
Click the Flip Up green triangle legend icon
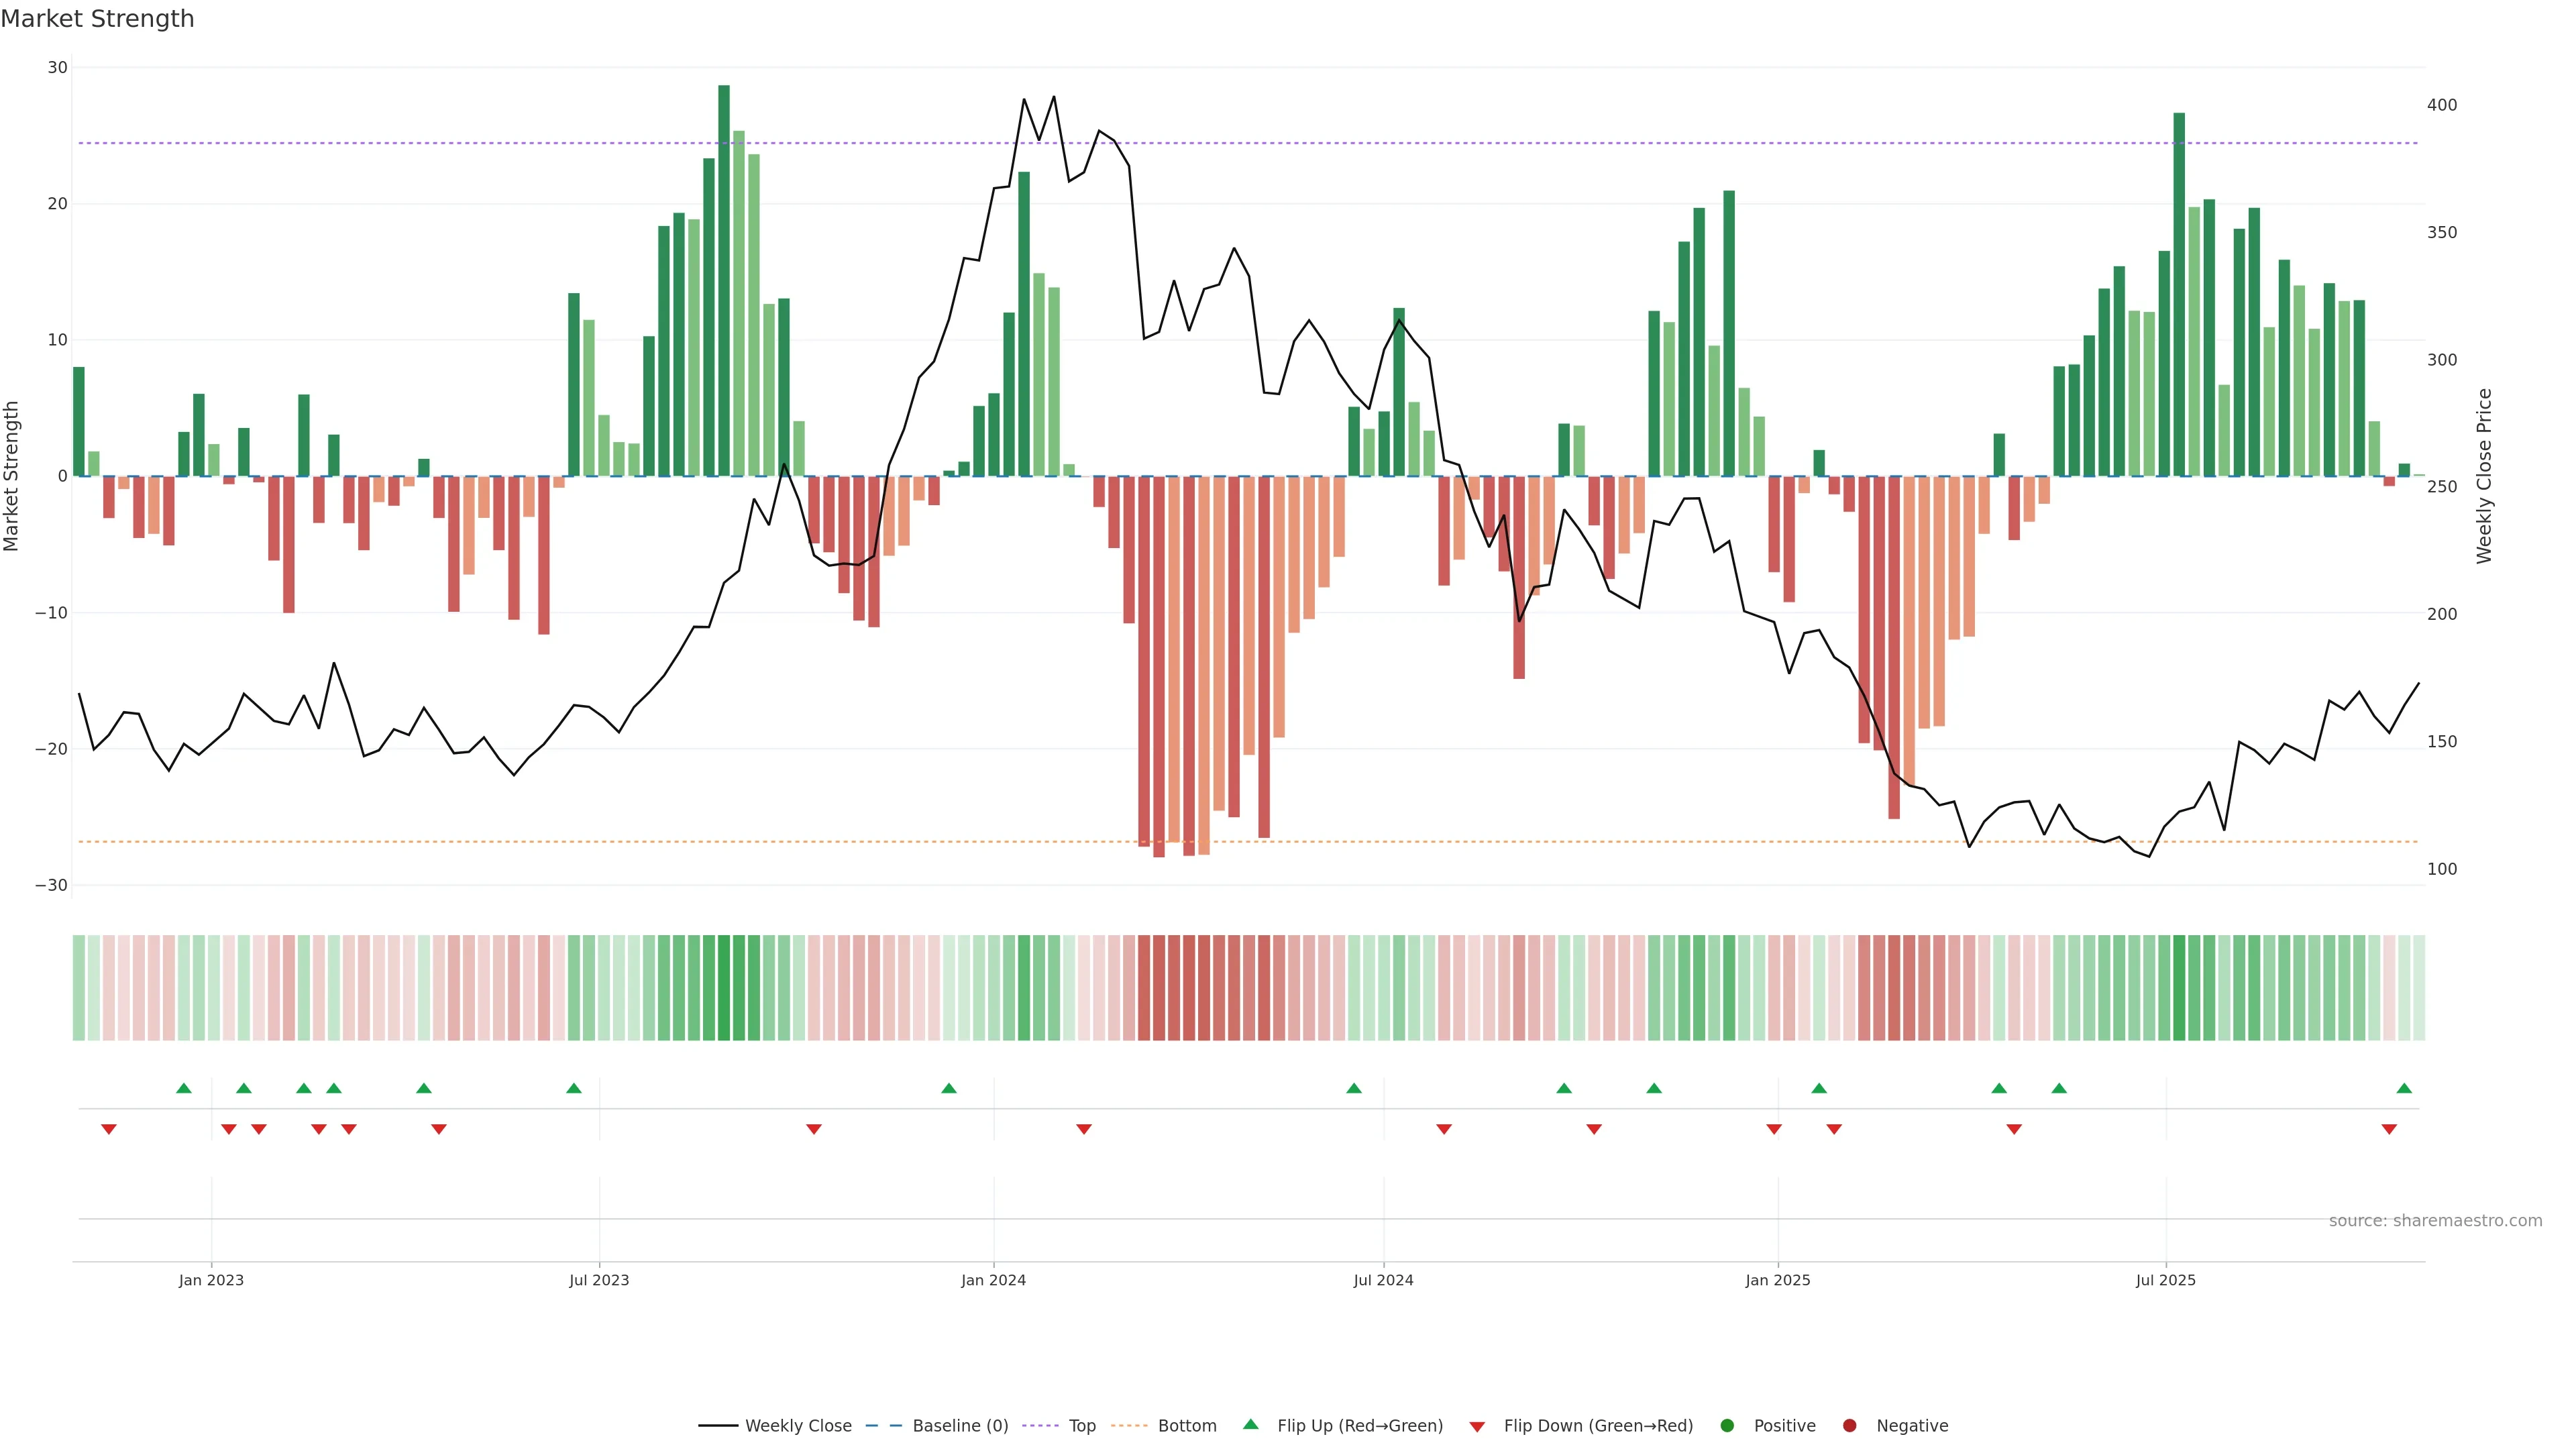pos(1250,1424)
